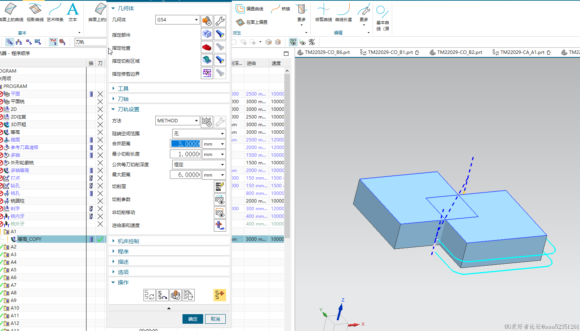580x331 pixels.
Task: Click the 取消 (Cancel) button
Action: coord(215,319)
